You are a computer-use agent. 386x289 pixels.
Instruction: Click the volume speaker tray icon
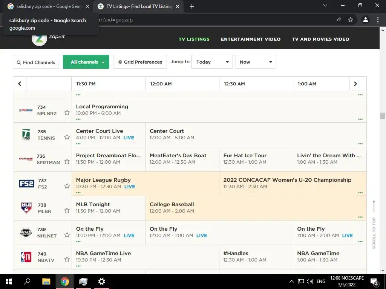pyautogui.click(x=310, y=281)
